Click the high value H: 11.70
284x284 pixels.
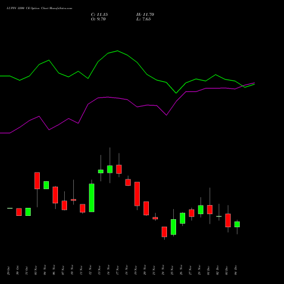(x=145, y=15)
